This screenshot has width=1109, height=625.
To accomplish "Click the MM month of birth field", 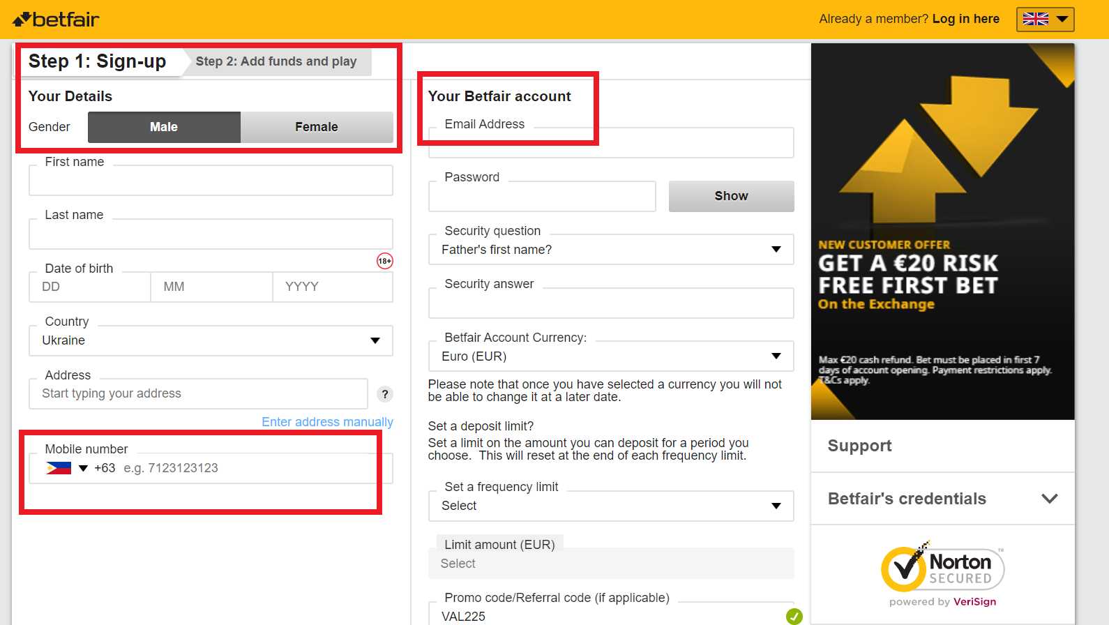I will [x=211, y=287].
